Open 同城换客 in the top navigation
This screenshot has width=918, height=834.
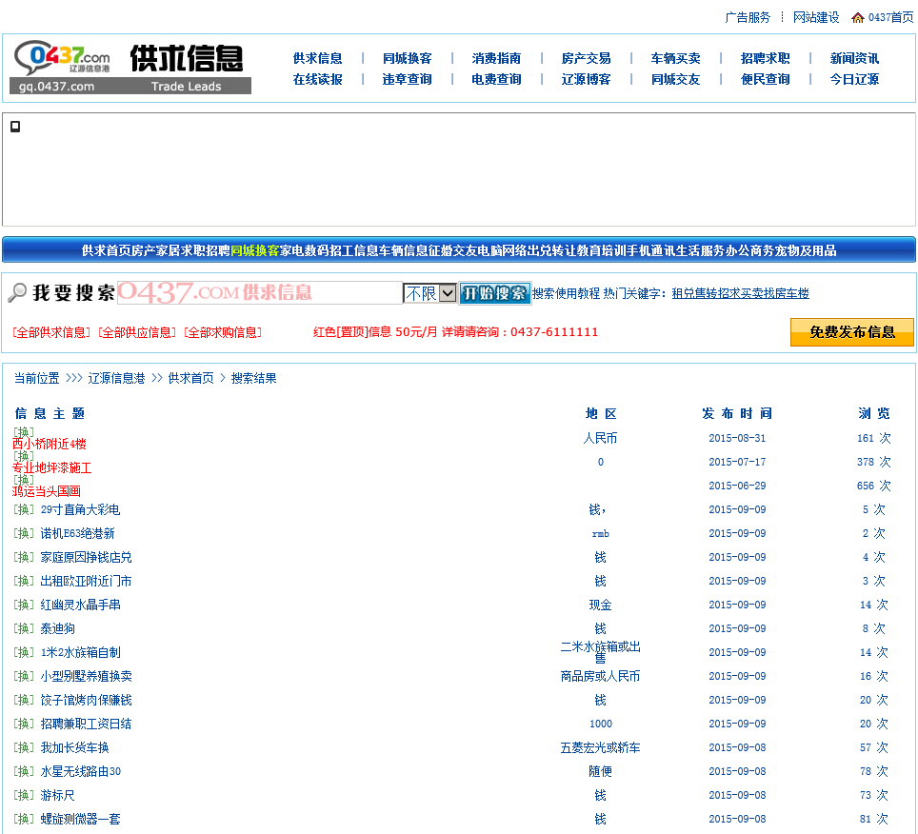pos(407,58)
